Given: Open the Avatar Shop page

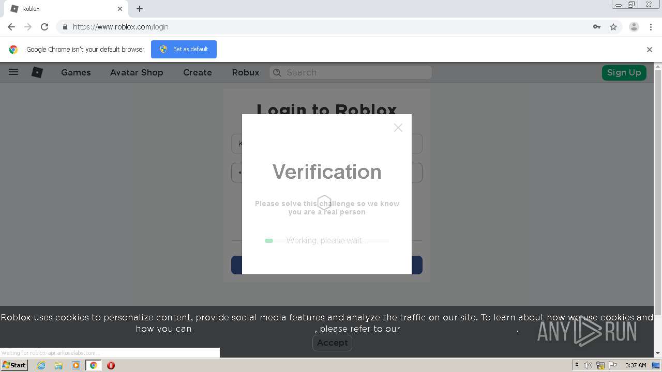Looking at the screenshot, I should (137, 72).
